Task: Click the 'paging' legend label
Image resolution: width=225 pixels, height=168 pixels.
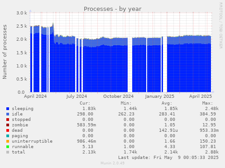Action: coord(20,136)
